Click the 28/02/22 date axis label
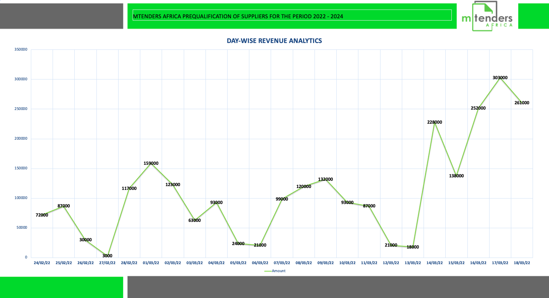 pyautogui.click(x=129, y=263)
